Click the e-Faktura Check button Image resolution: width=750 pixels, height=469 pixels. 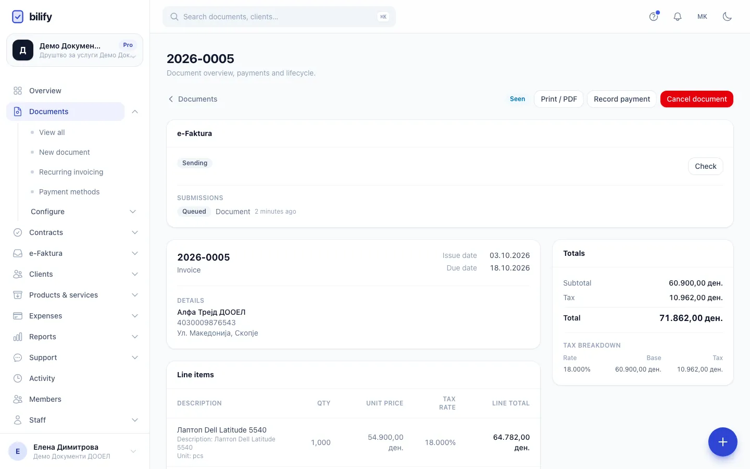[x=706, y=166]
